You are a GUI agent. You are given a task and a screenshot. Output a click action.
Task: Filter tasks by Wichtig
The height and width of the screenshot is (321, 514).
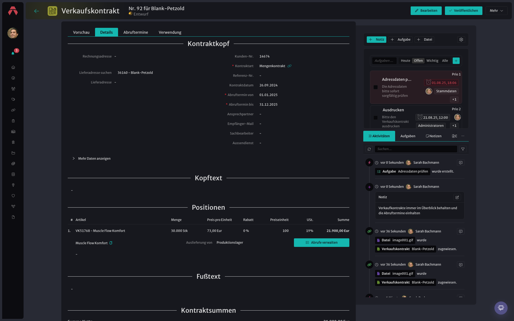coord(432,61)
